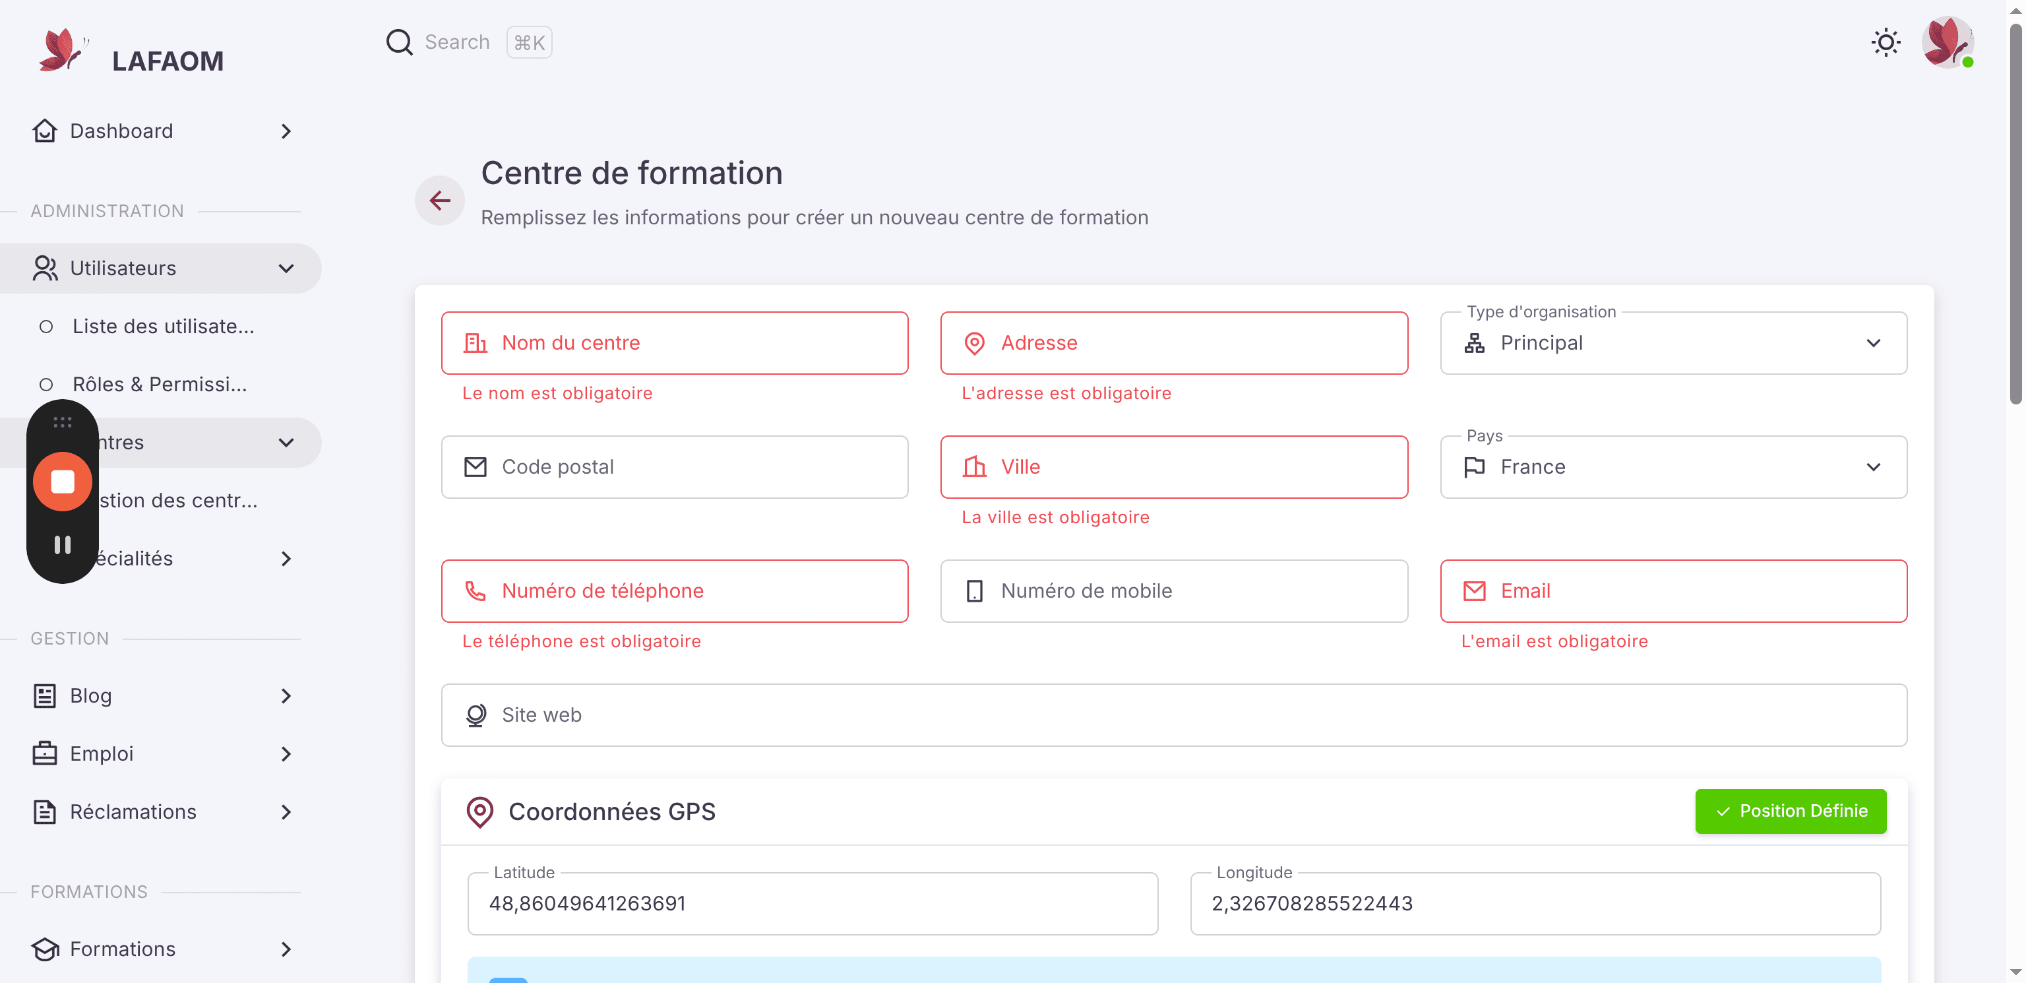Click the Emploi briefcase icon
Image resolution: width=2026 pixels, height=983 pixels.
pos(45,754)
